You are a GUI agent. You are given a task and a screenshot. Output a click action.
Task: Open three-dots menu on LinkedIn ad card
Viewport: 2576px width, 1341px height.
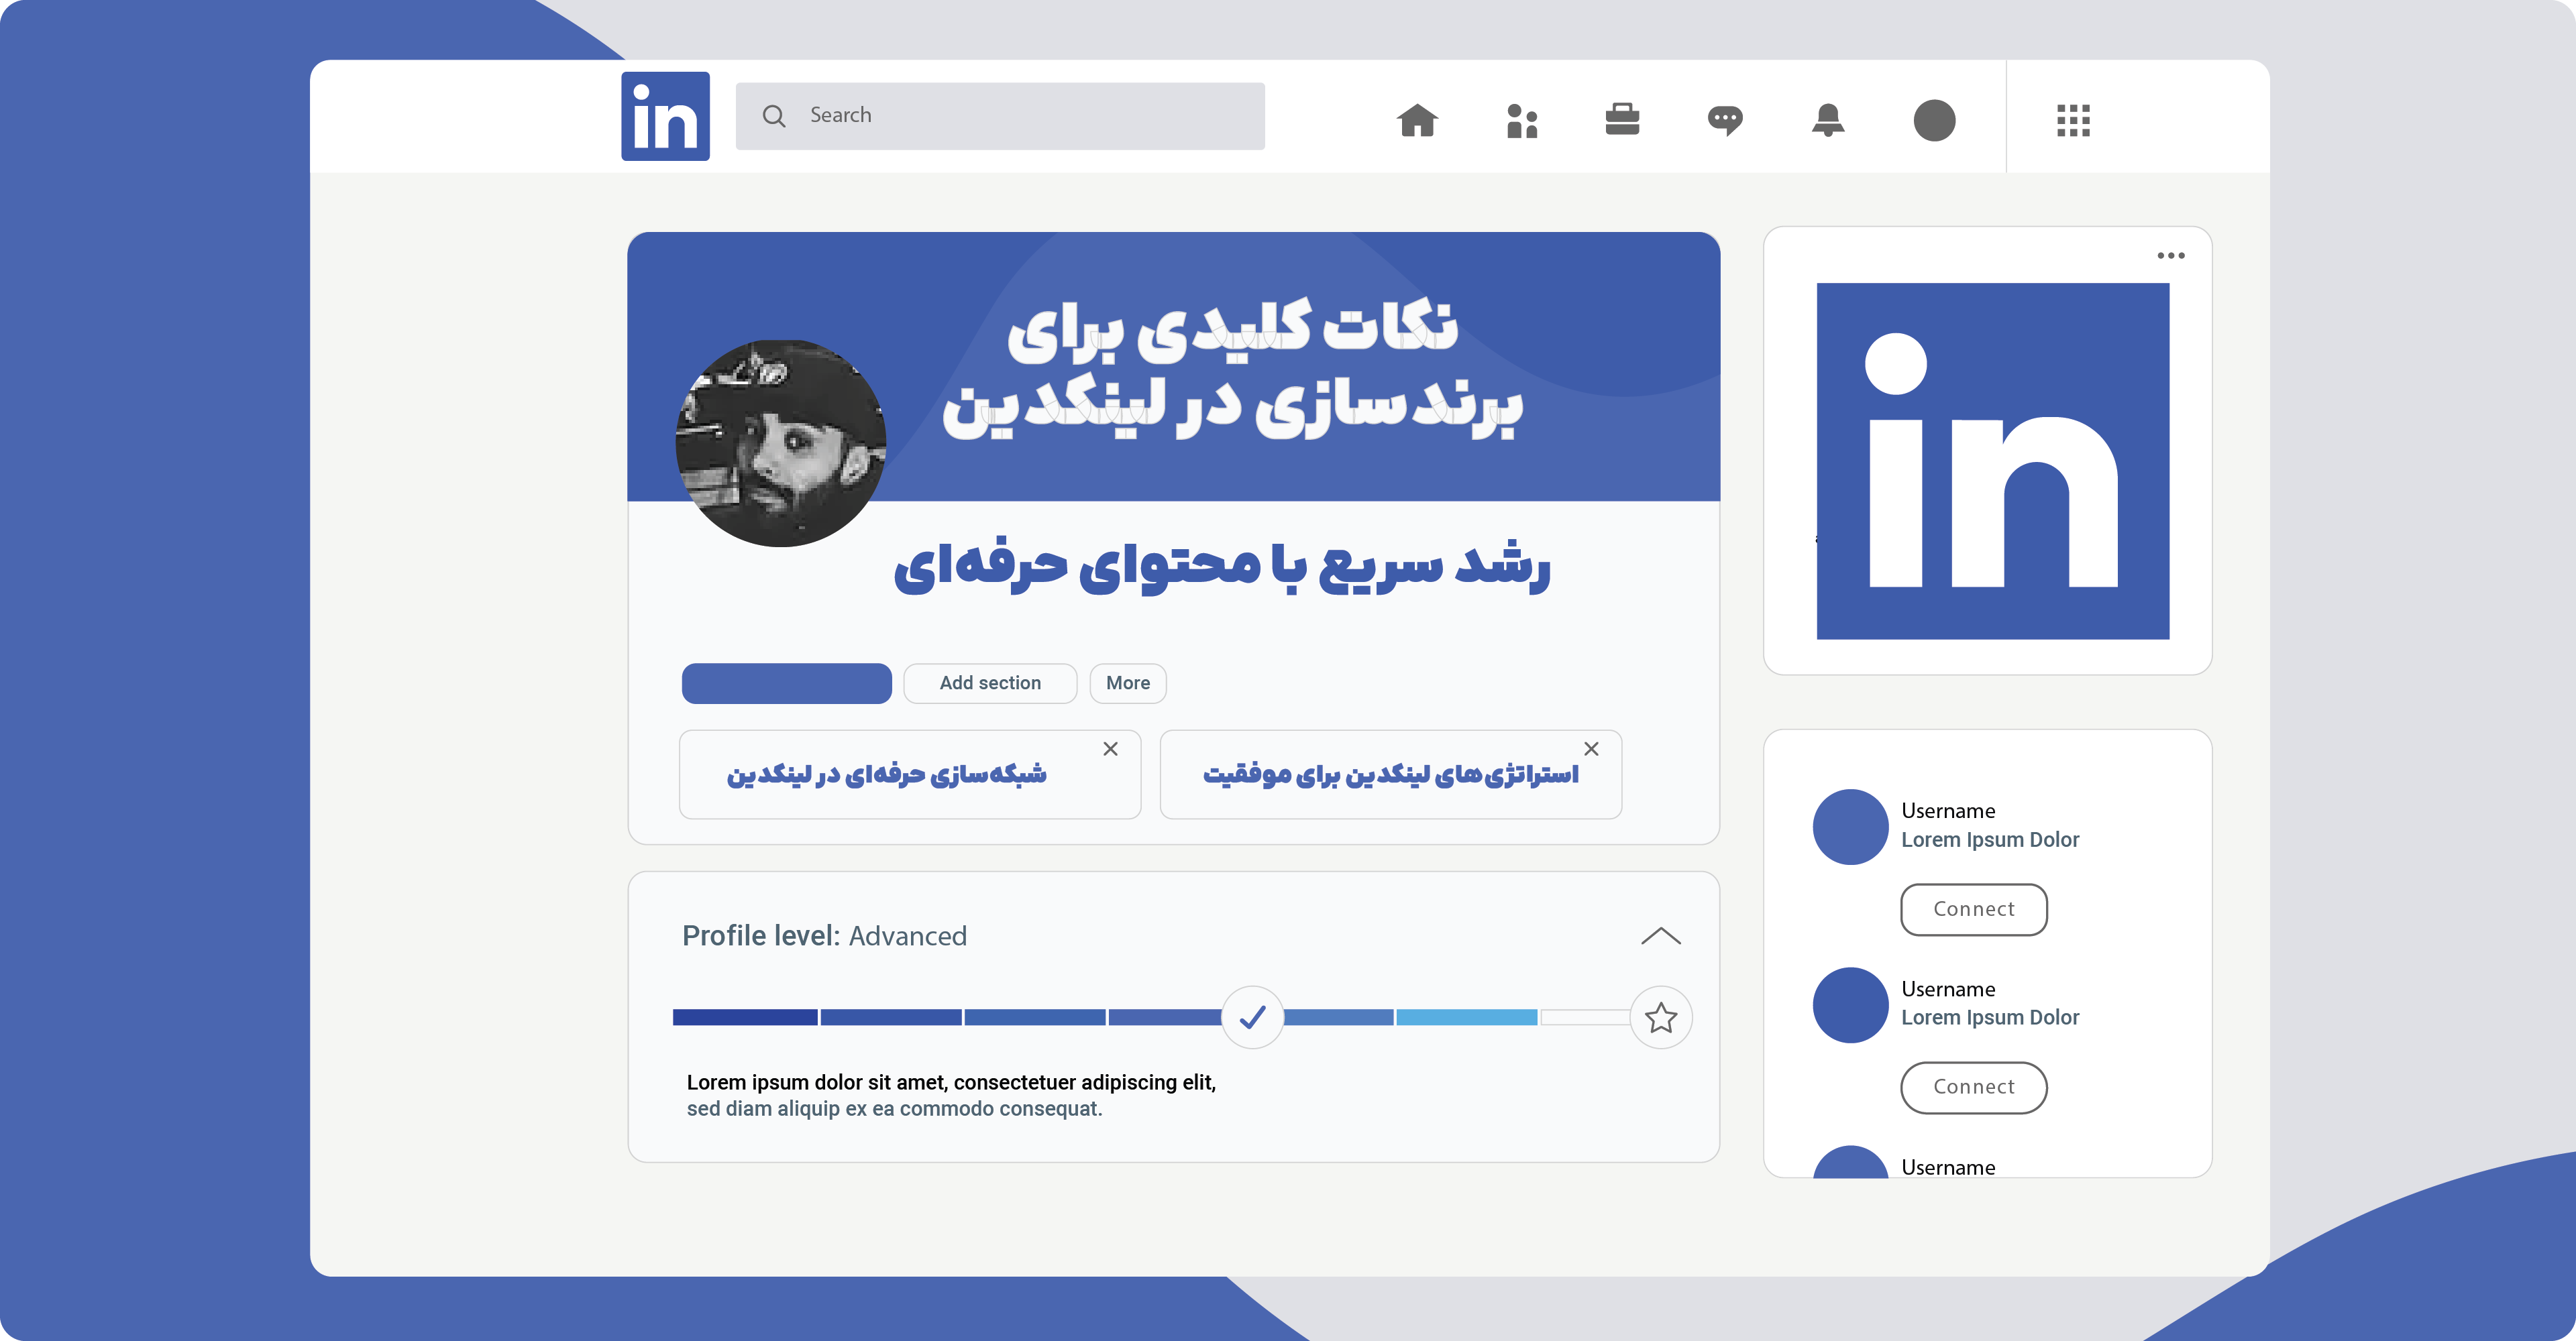pos(2170,256)
